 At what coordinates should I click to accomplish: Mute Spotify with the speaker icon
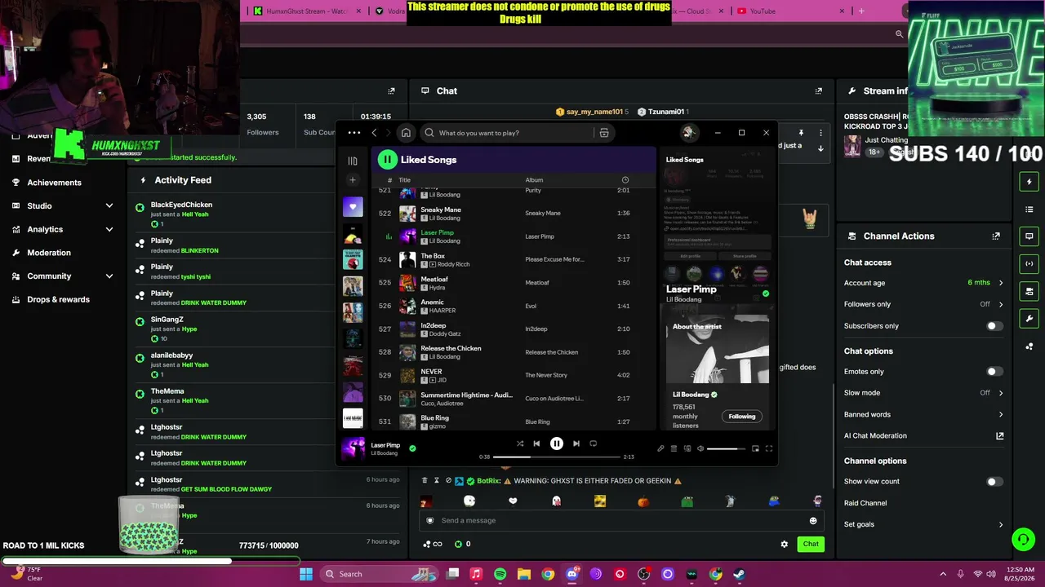(x=700, y=448)
